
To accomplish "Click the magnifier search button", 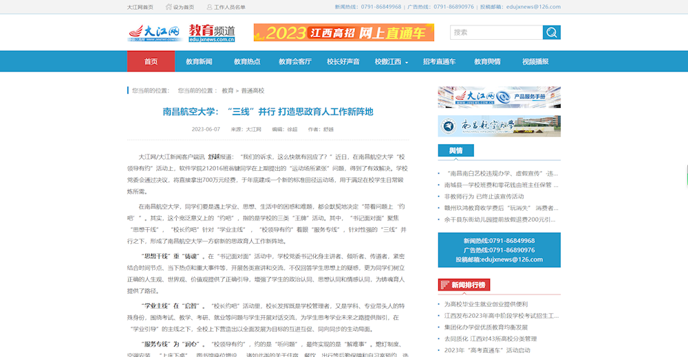I will coord(551,32).
